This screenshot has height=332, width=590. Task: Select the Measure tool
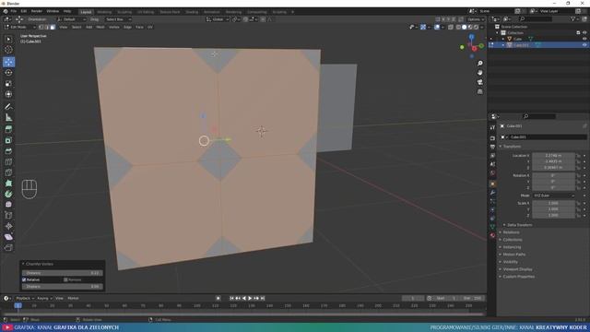point(8,117)
